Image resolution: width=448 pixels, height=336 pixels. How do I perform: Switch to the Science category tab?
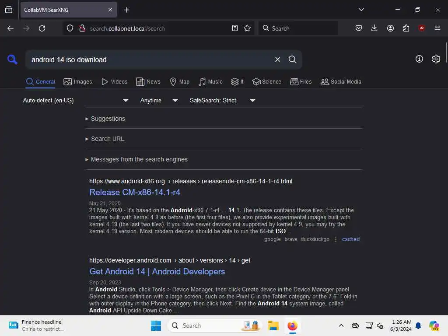(x=266, y=82)
